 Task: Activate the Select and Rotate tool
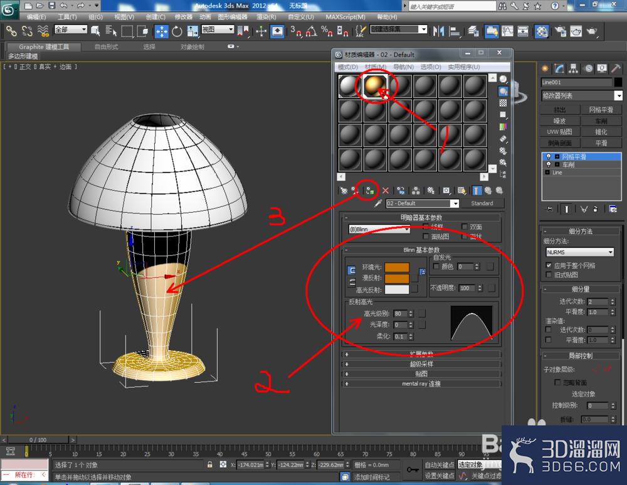[177, 31]
